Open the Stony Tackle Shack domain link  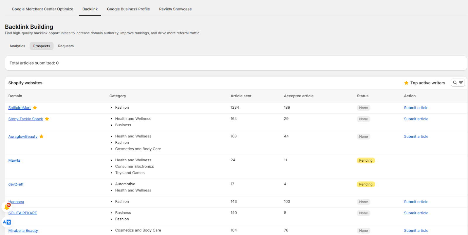(26, 119)
